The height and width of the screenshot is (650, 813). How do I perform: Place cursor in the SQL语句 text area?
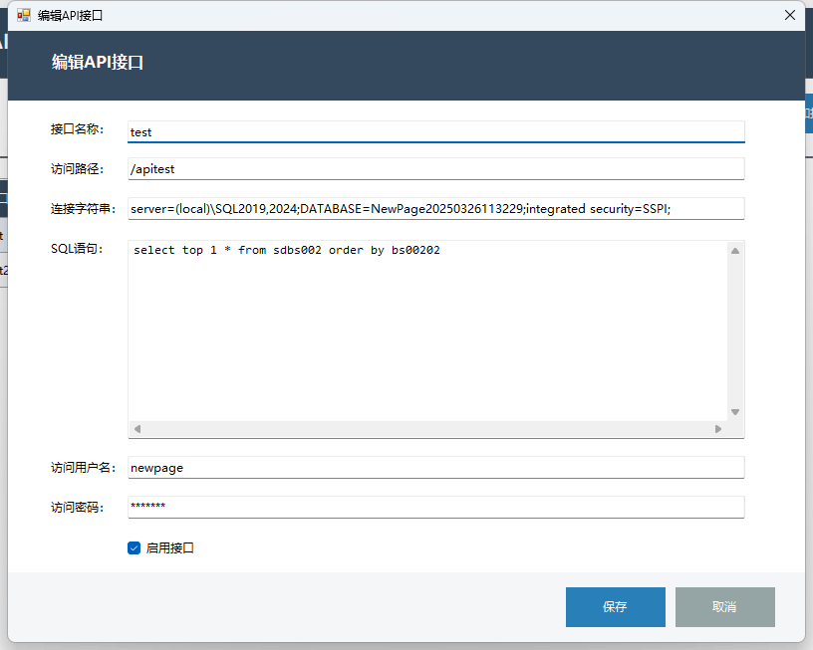coord(428,328)
